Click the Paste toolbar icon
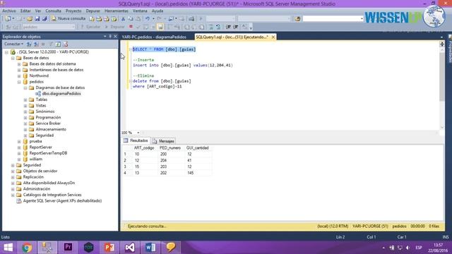452x254 pixels. (x=138, y=19)
